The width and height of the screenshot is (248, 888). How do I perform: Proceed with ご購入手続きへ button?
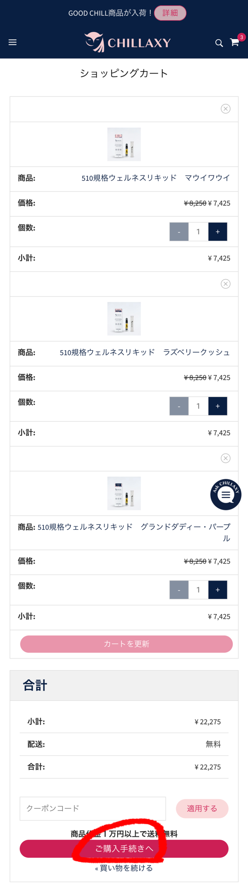click(x=124, y=848)
